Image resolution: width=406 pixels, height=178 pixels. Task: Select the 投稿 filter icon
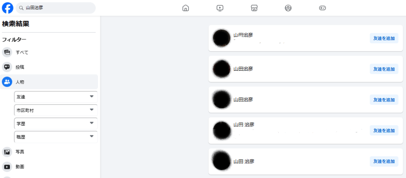[7, 67]
